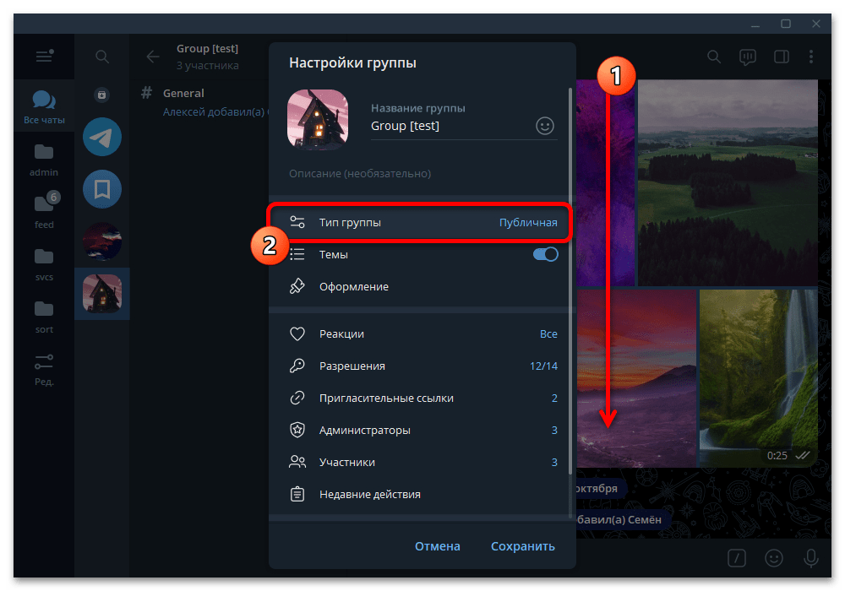The width and height of the screenshot is (845, 591).
Task: Open the appearance settings row
Action: click(x=420, y=286)
